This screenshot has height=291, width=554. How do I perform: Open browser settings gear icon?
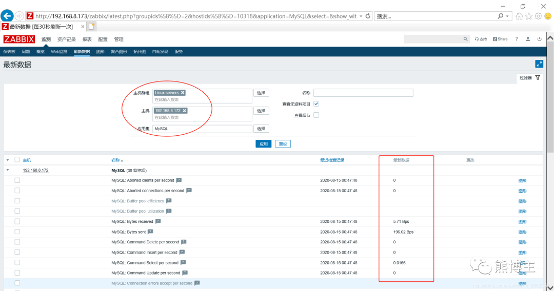point(538,16)
